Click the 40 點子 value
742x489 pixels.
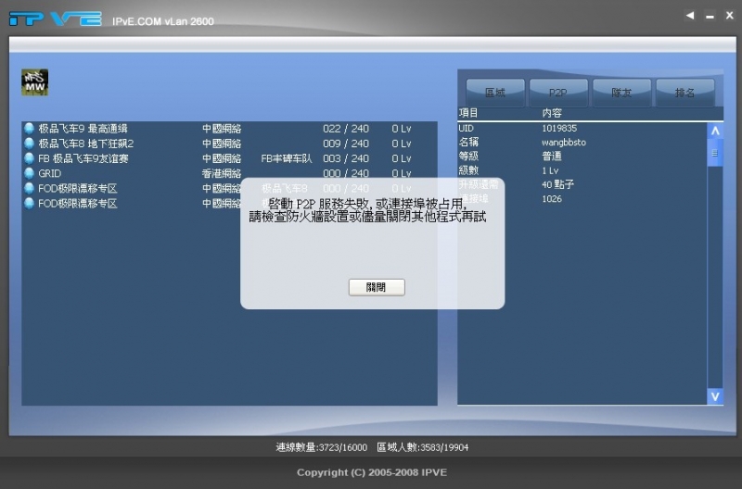[558, 184]
